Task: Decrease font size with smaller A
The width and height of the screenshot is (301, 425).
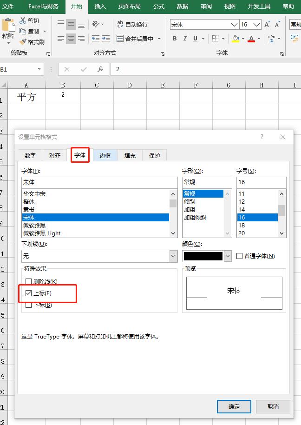Action: (x=277, y=24)
